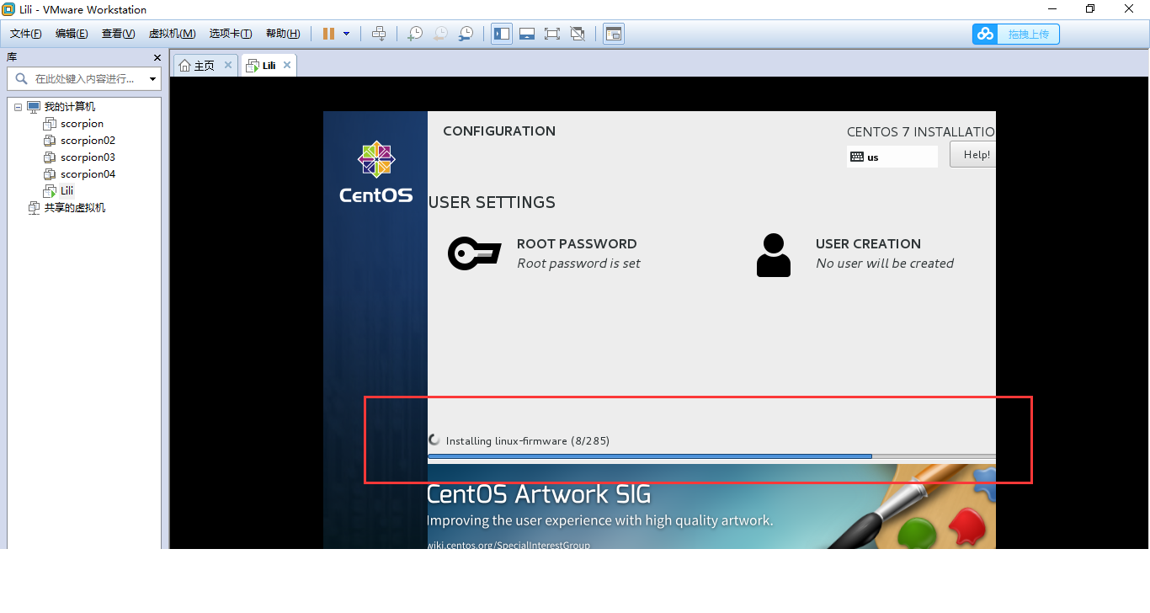Click the installation progress bar
The width and height of the screenshot is (1150, 613).
pyautogui.click(x=711, y=456)
